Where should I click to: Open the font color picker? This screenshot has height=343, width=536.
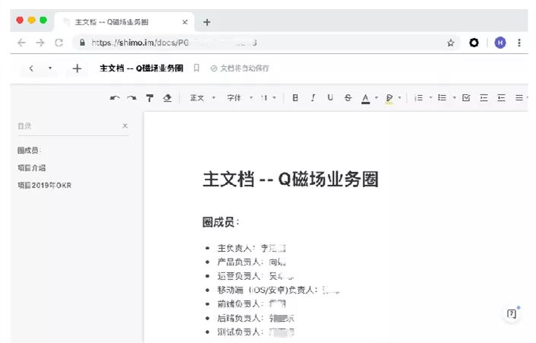[x=366, y=98]
